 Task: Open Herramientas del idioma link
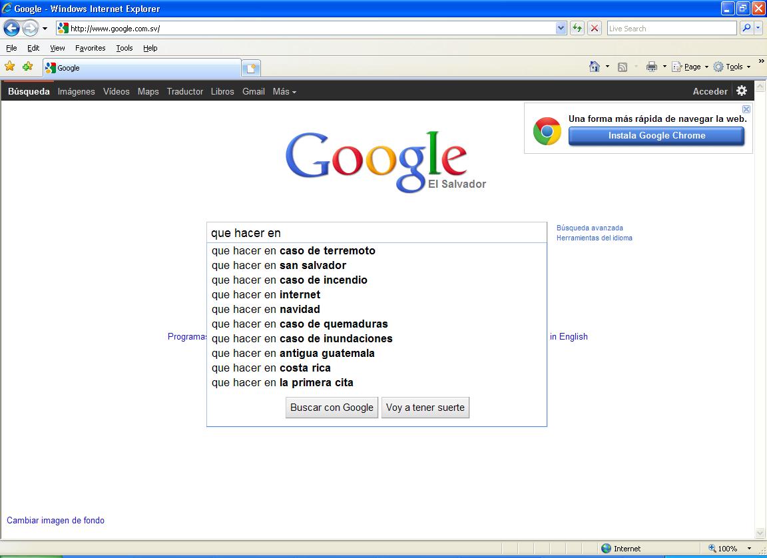point(595,238)
